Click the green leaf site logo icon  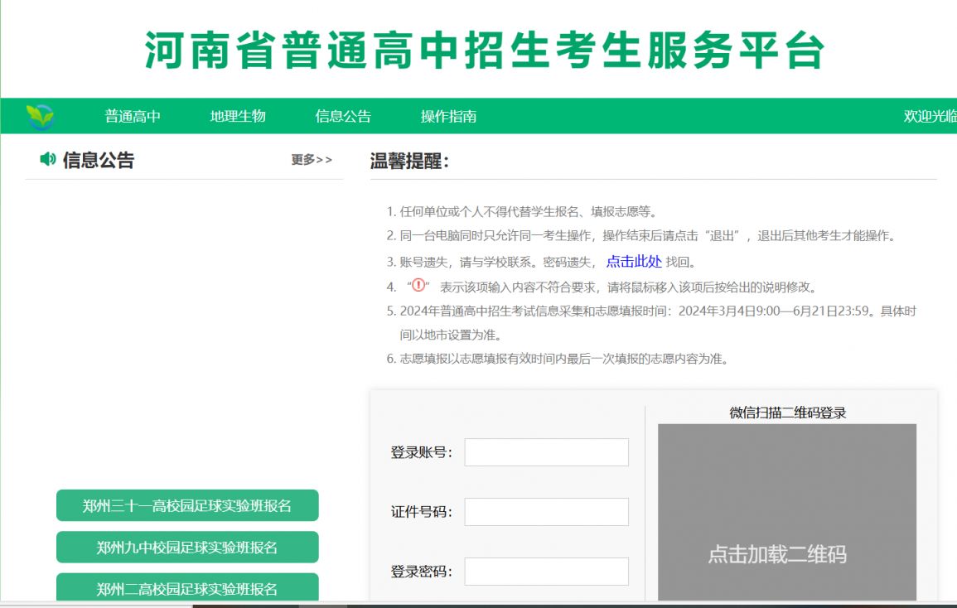point(41,116)
